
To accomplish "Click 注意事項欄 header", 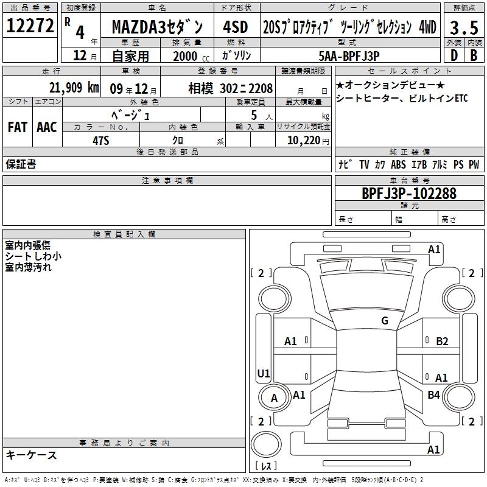I will (167, 180).
